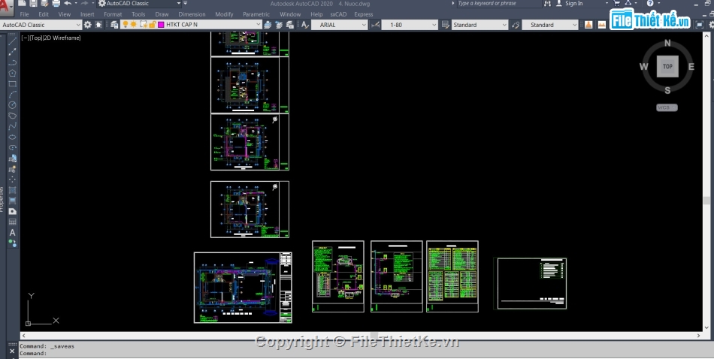Viewport: 714px width, 359px height.
Task: Open the Dimension Style icon
Action: pos(375,25)
